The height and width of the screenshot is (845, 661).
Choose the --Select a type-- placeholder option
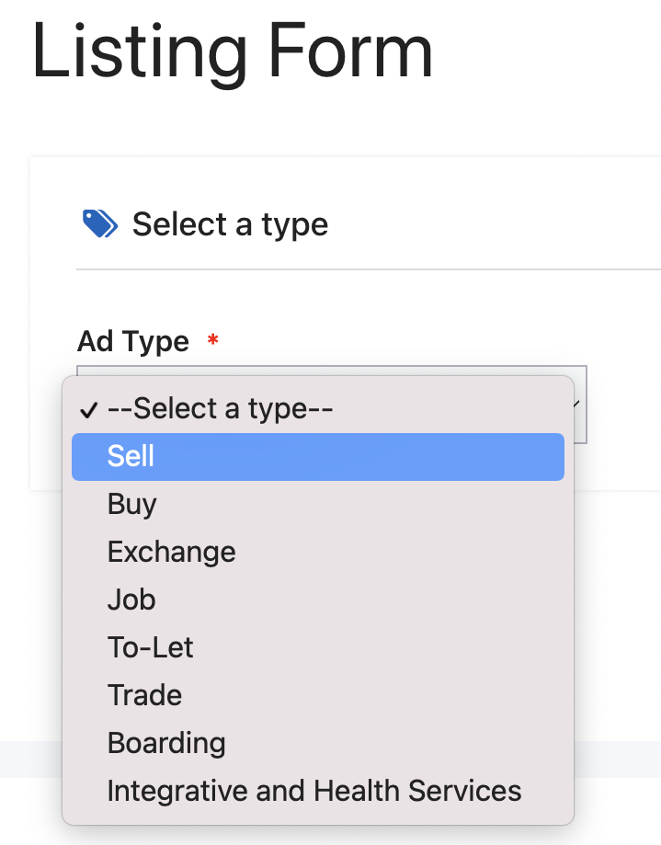tap(220, 408)
